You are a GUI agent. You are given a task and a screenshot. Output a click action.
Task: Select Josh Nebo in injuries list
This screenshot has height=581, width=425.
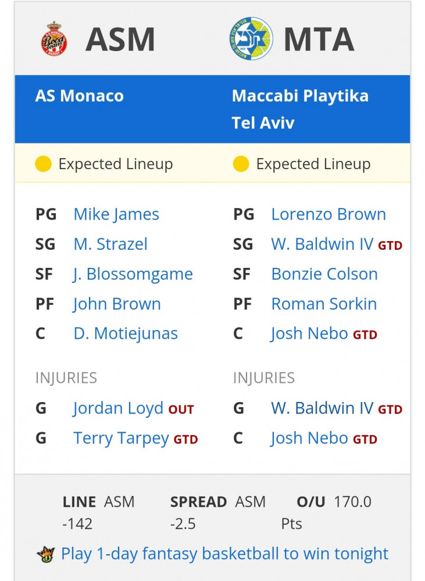(x=309, y=438)
